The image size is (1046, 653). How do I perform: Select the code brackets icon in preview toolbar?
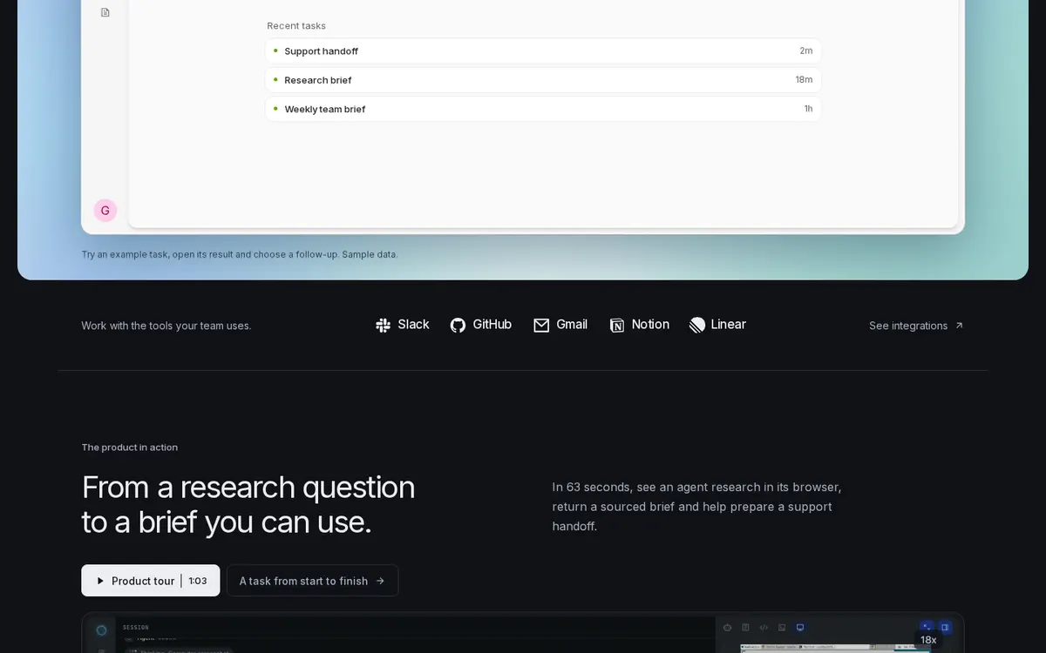coord(764,627)
